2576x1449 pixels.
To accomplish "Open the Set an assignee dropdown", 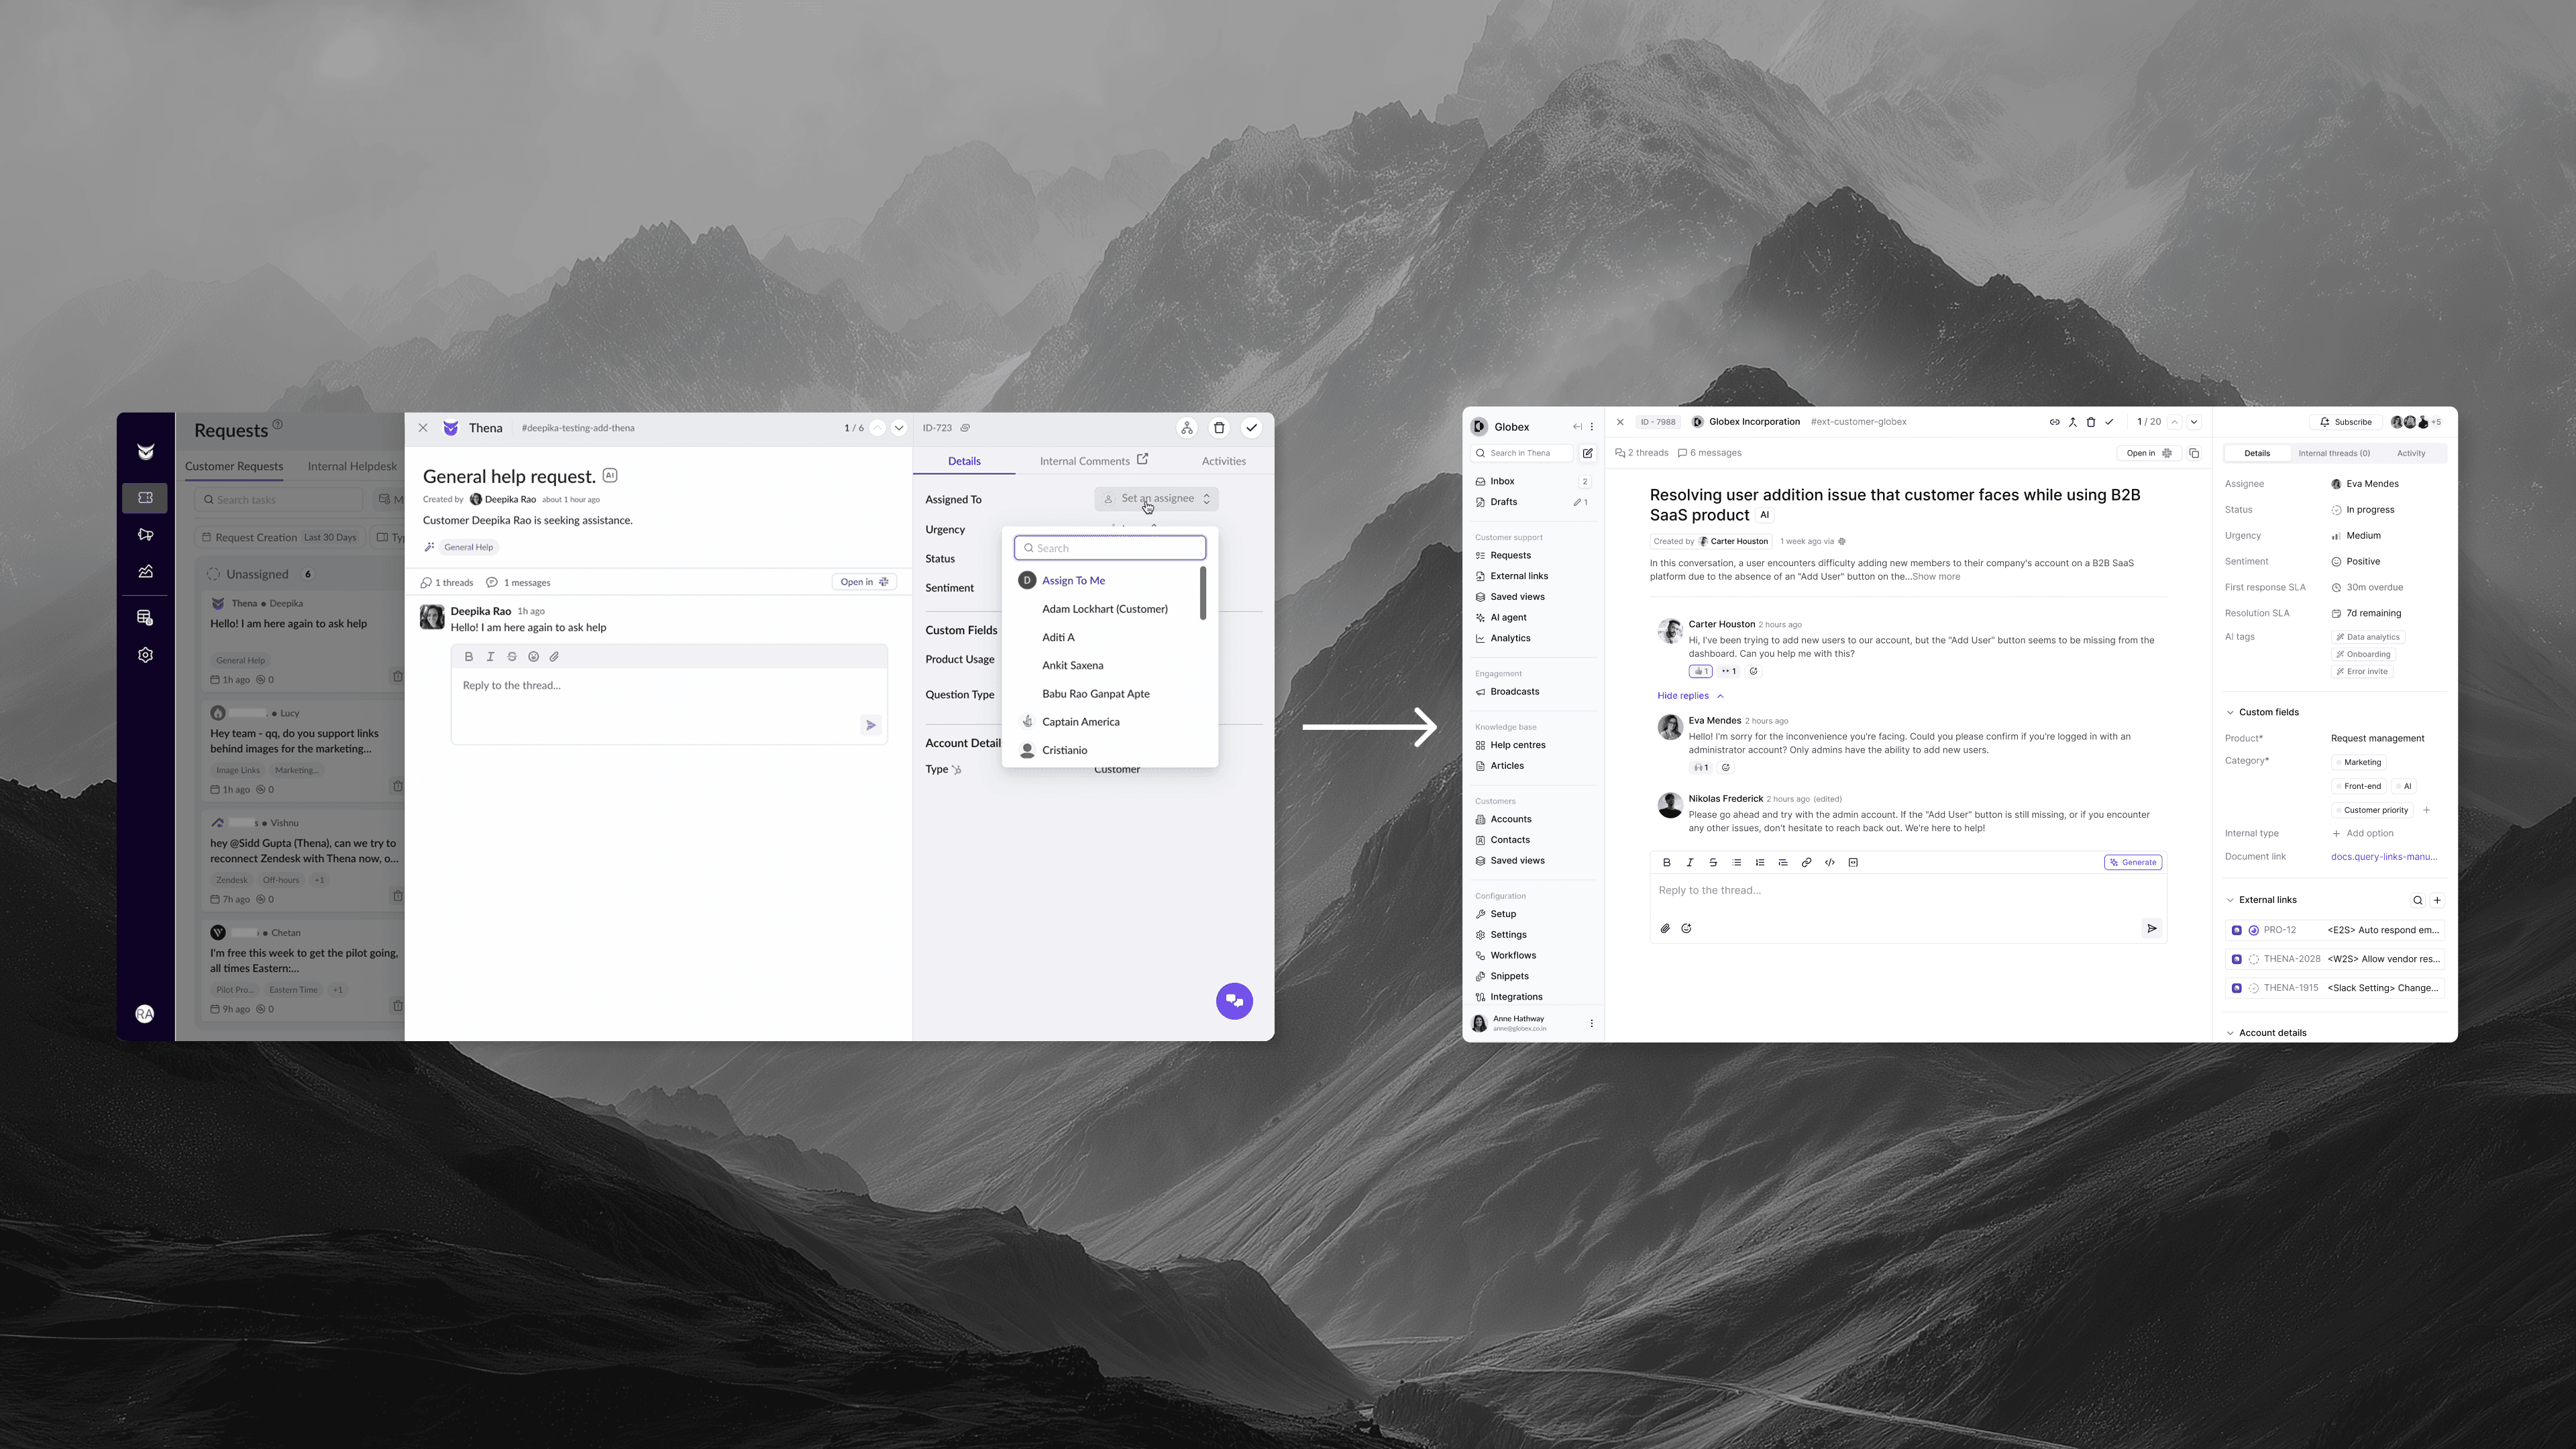I will pos(1156,498).
